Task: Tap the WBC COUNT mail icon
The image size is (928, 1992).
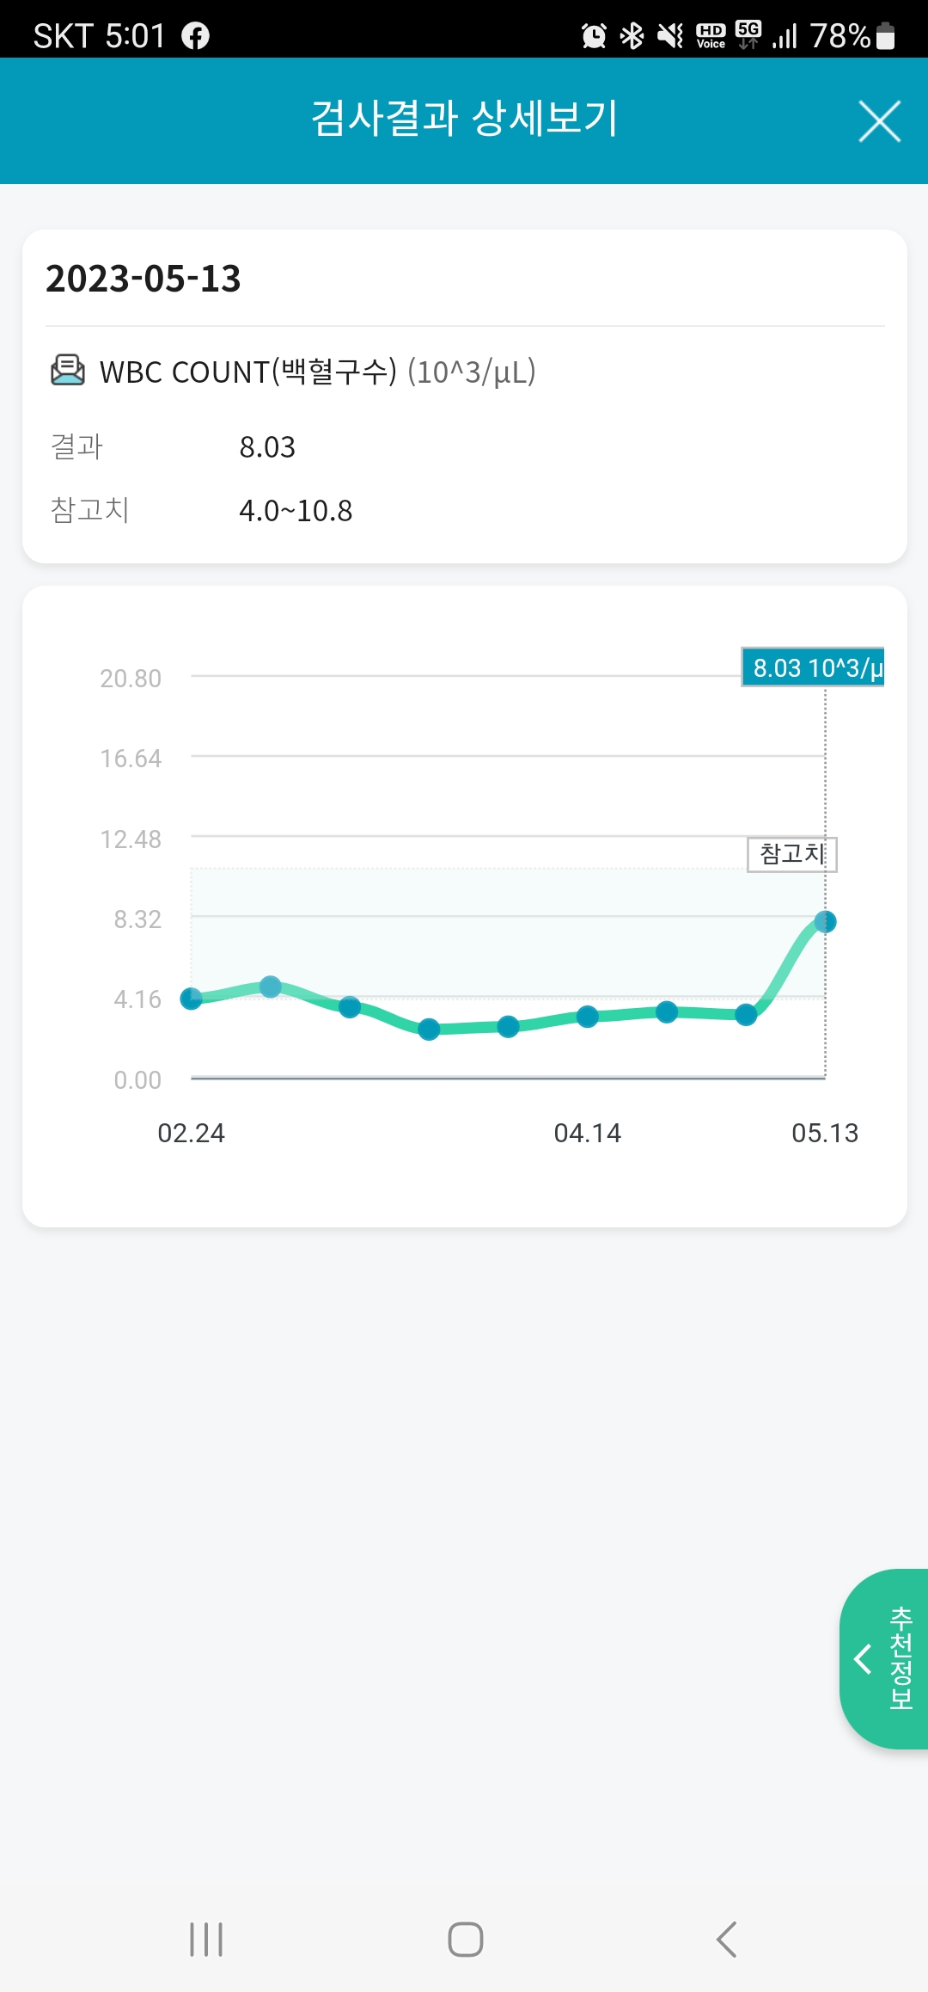Action: click(x=68, y=371)
